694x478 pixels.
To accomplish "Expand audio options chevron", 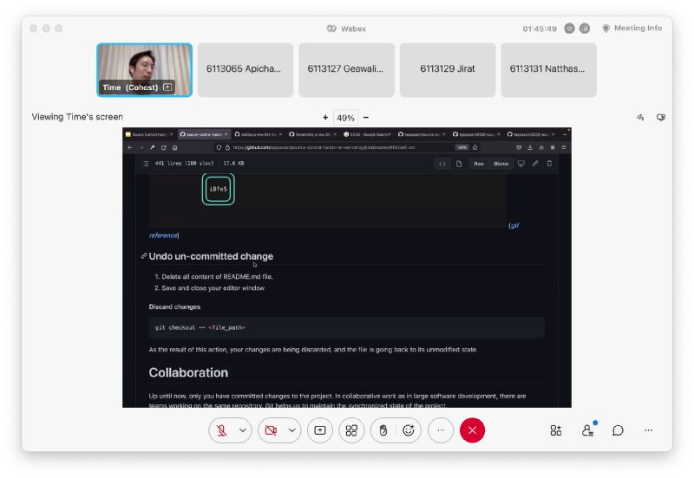I will tap(243, 430).
